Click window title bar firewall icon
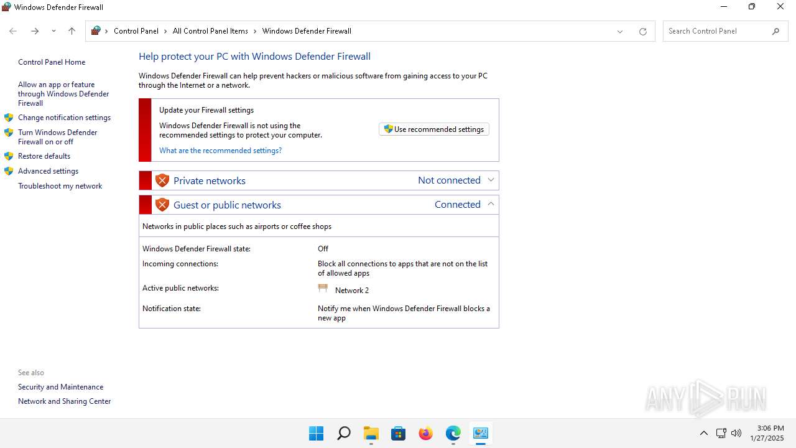 (6, 7)
